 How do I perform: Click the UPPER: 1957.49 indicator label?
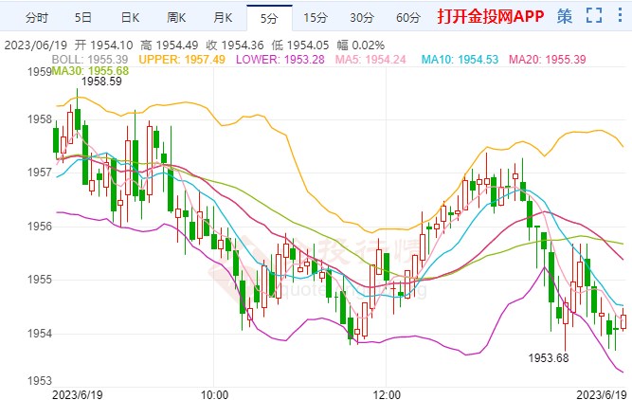tap(182, 60)
